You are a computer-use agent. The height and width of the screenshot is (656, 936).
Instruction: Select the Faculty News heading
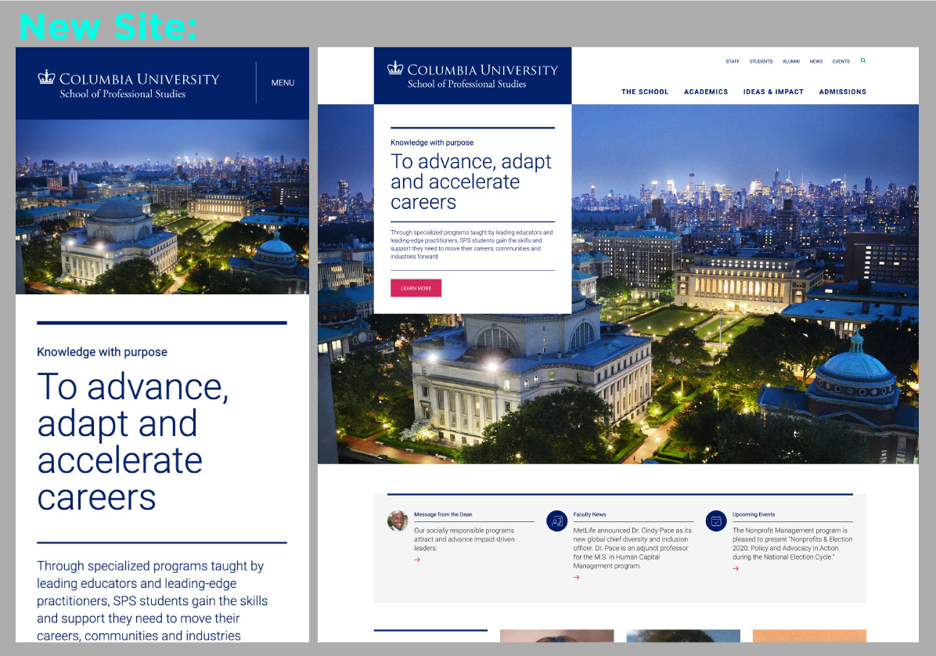(x=589, y=514)
